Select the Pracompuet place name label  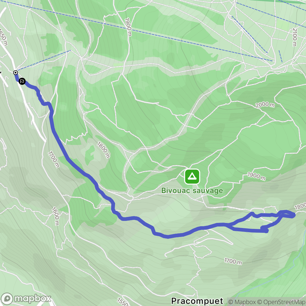click(197, 301)
